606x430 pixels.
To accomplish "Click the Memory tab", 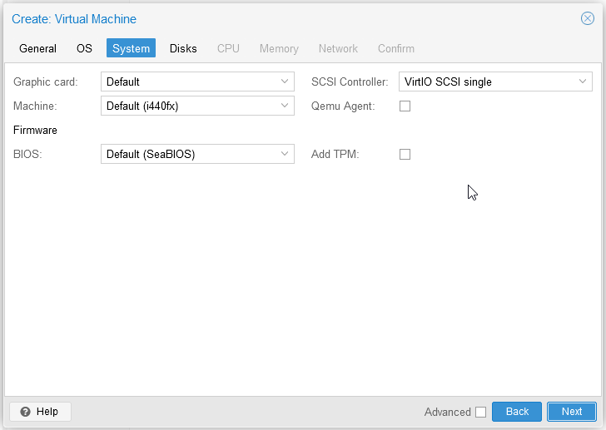I will tap(279, 48).
